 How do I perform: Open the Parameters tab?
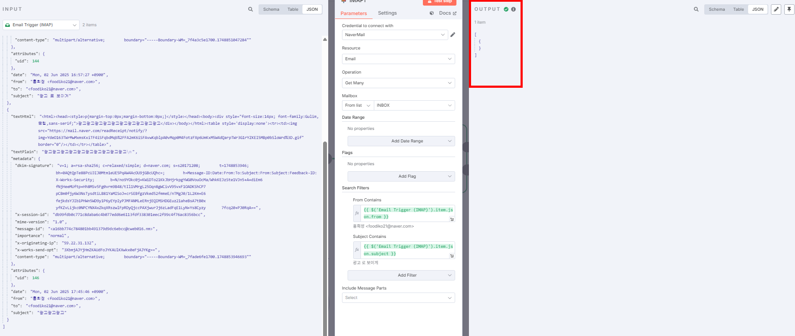[x=354, y=13]
